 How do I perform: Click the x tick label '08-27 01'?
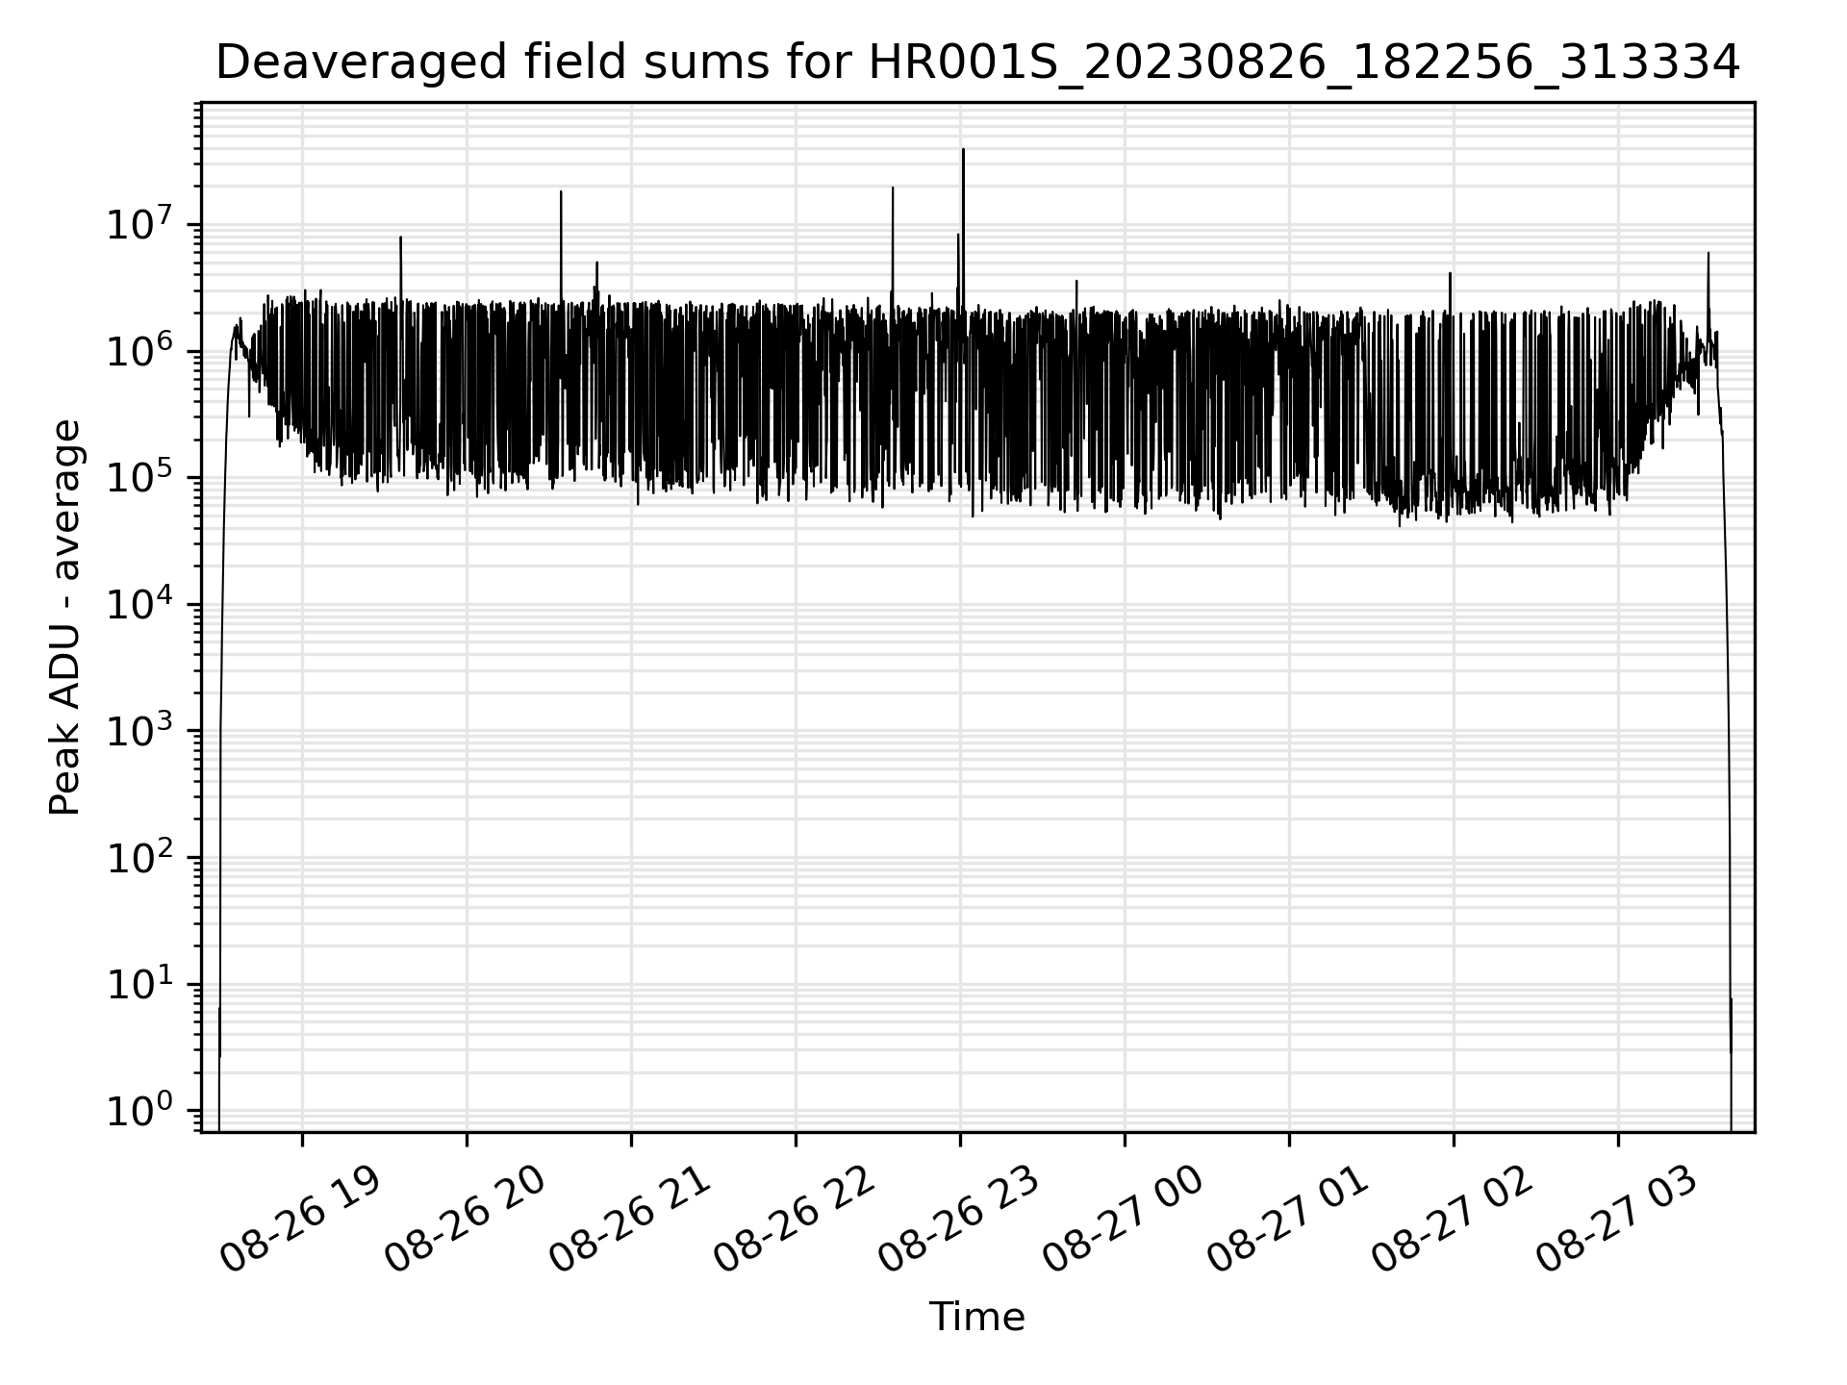coord(1288,1220)
